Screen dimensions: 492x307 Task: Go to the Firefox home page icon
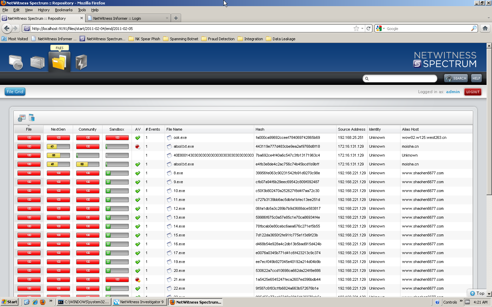[x=485, y=28]
